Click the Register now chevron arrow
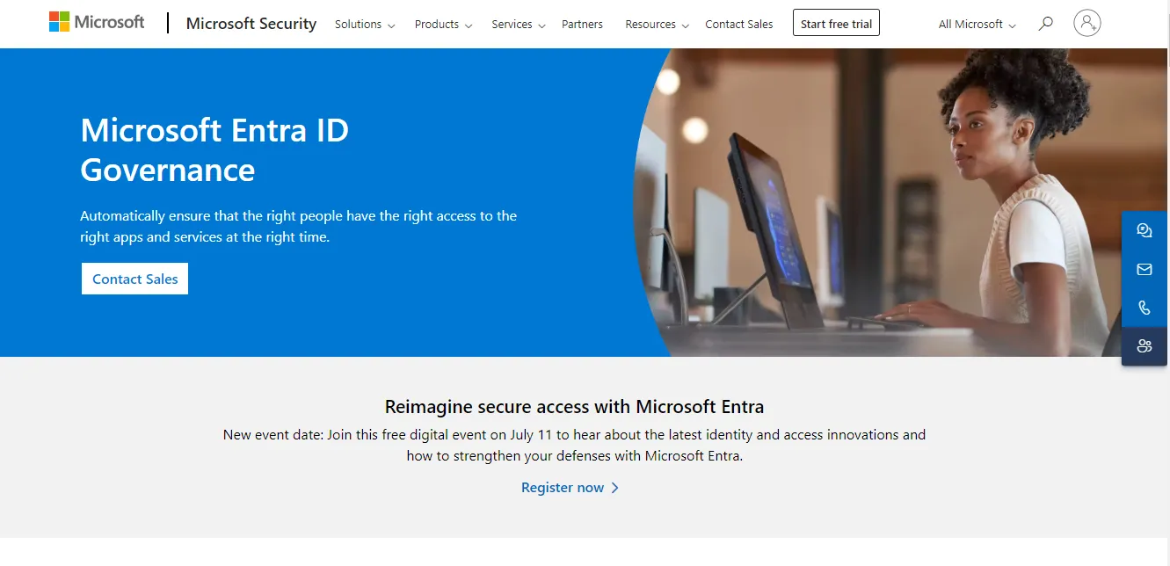 tap(614, 488)
